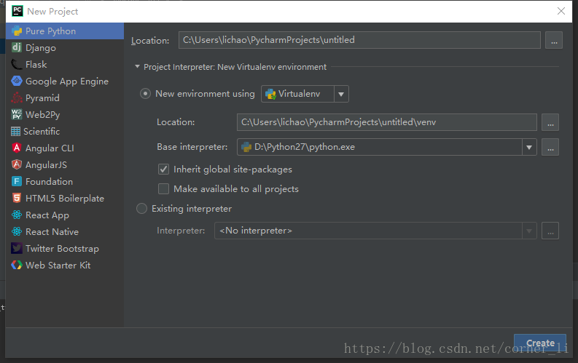Browse for venv Location folder
Viewport: 578px width, 363px height.
point(550,122)
